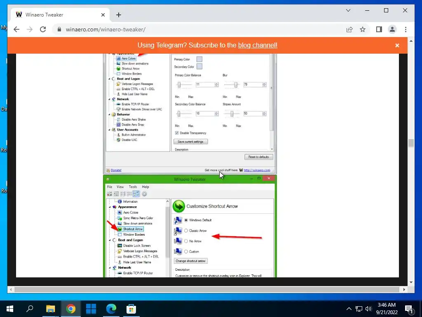Open Chrome's tab search chevron
Viewport: 422px width, 317px height.
pyautogui.click(x=348, y=10)
